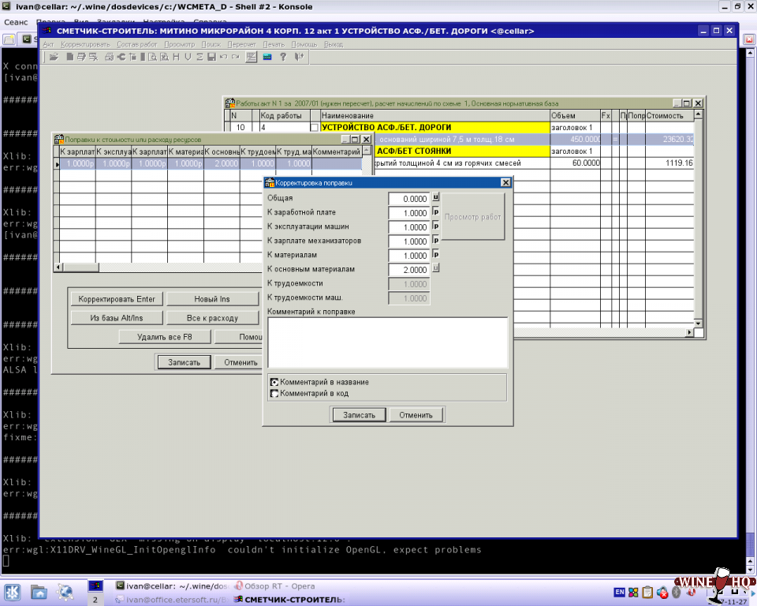
Task: Toggle the checkbox in work row 10
Action: [x=314, y=127]
